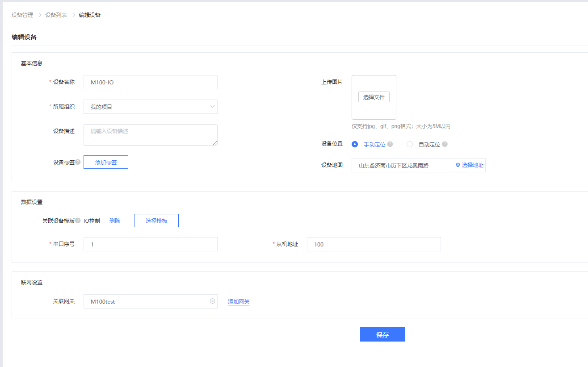Click the 删除 link for IO控制 template
Image resolution: width=588 pixels, height=367 pixels.
tap(115, 221)
